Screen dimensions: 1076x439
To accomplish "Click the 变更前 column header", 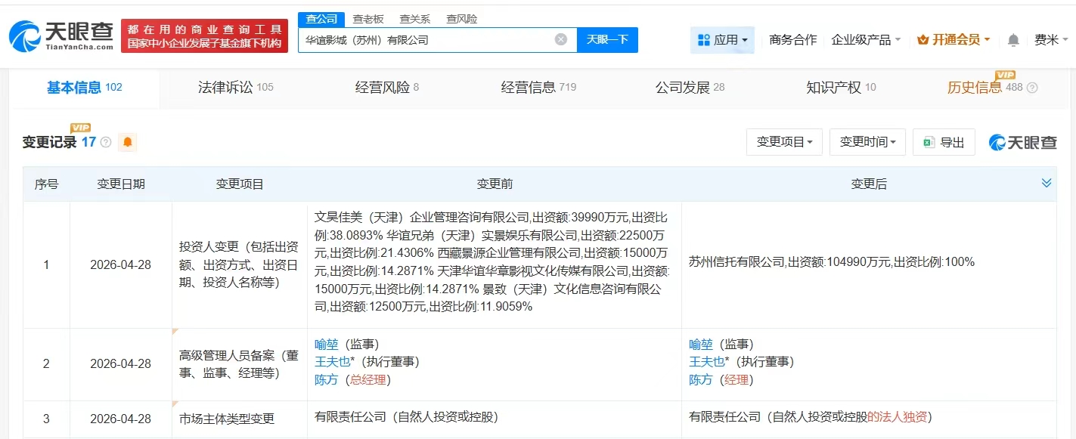I will coord(495,184).
